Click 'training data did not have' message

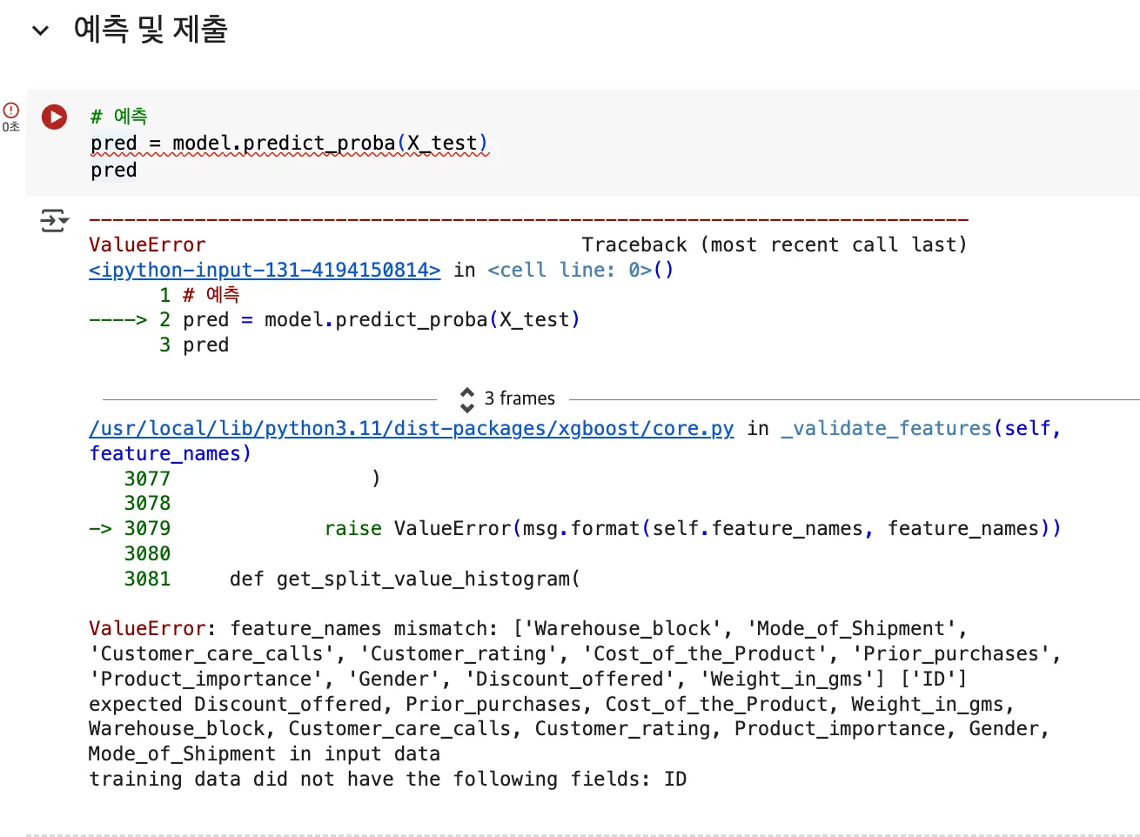pyautogui.click(x=387, y=779)
